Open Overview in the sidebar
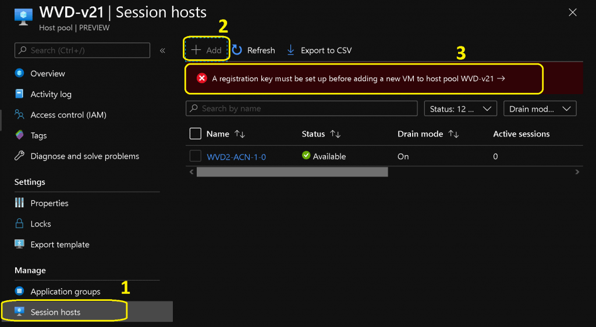This screenshot has height=327, width=596. pyautogui.click(x=48, y=74)
